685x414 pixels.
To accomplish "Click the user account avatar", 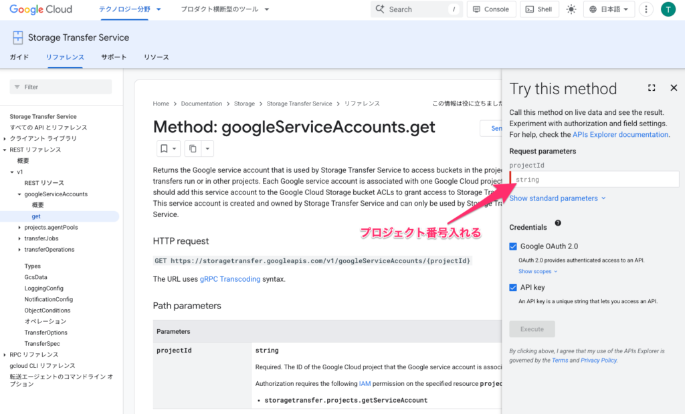I will 668,9.
